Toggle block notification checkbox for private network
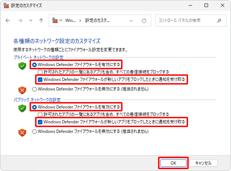 pos(111,79)
